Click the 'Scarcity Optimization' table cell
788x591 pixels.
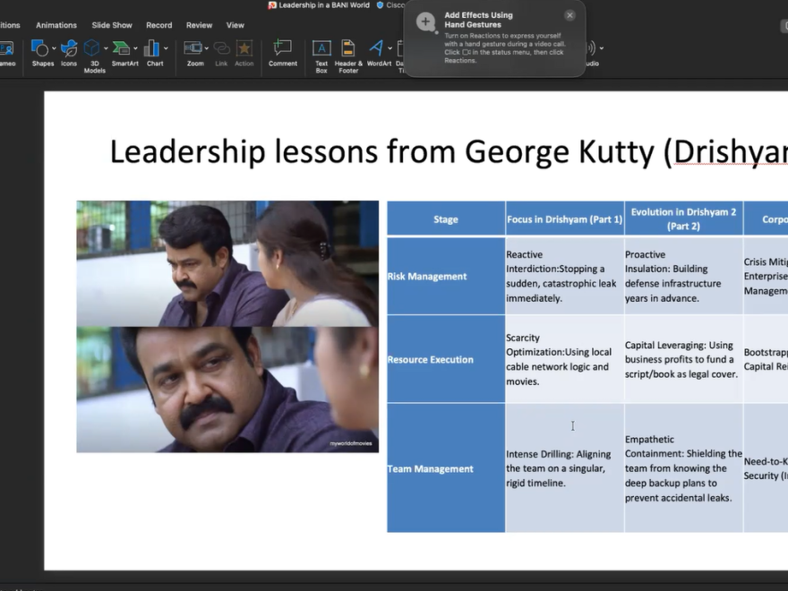coord(564,359)
